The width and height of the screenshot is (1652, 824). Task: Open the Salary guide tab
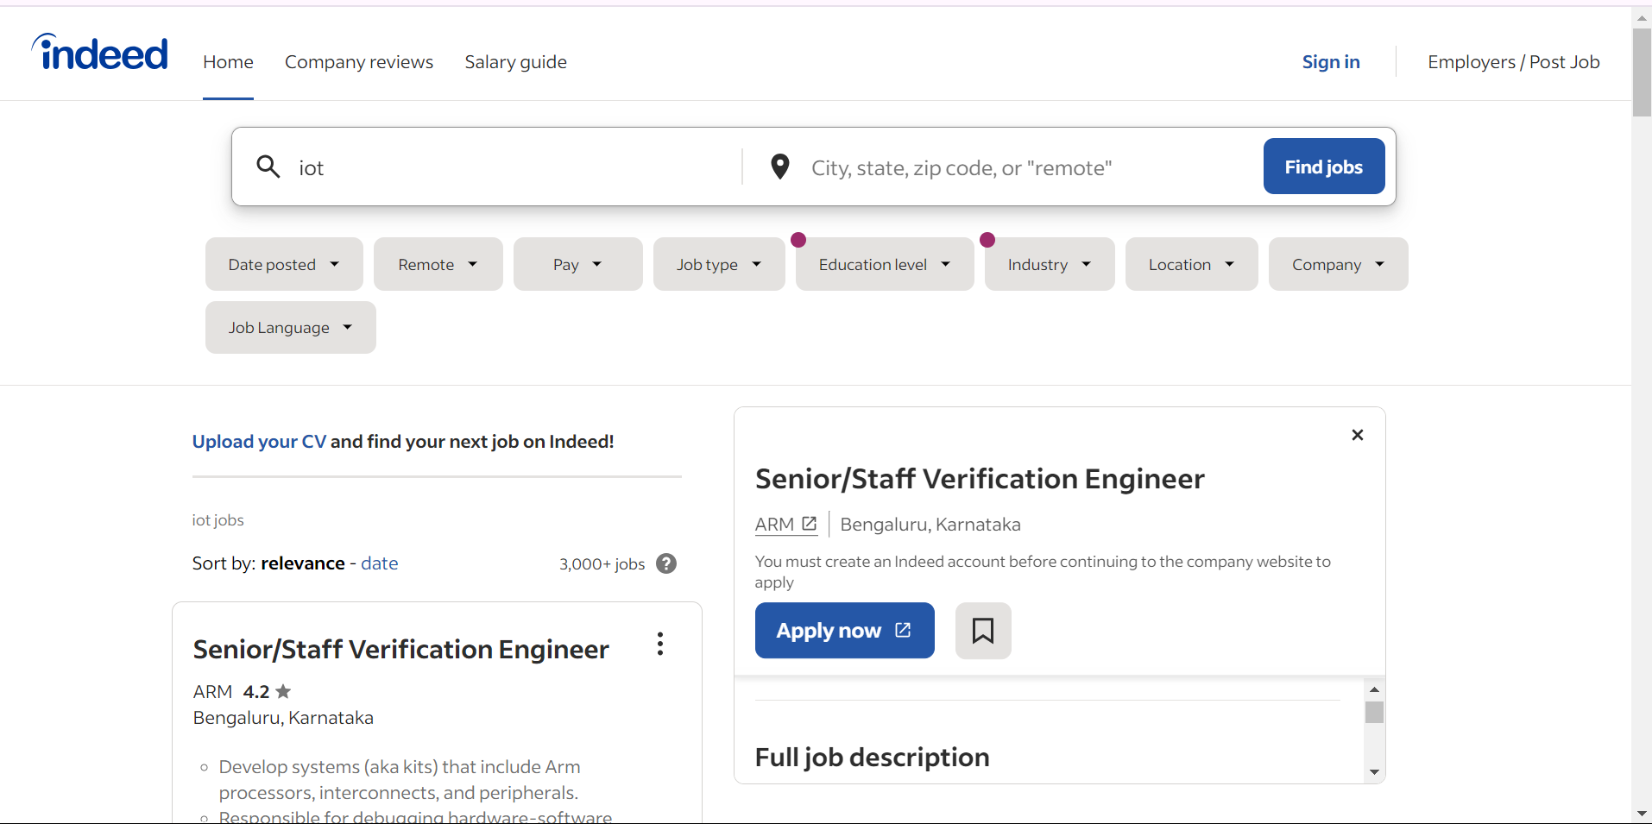[x=515, y=62]
